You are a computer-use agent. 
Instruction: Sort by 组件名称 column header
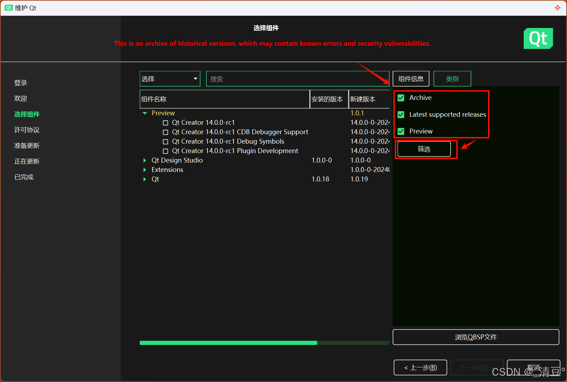(225, 99)
